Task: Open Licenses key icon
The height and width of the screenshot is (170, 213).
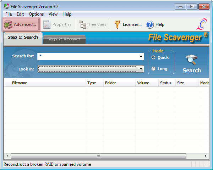Action: pyautogui.click(x=117, y=24)
